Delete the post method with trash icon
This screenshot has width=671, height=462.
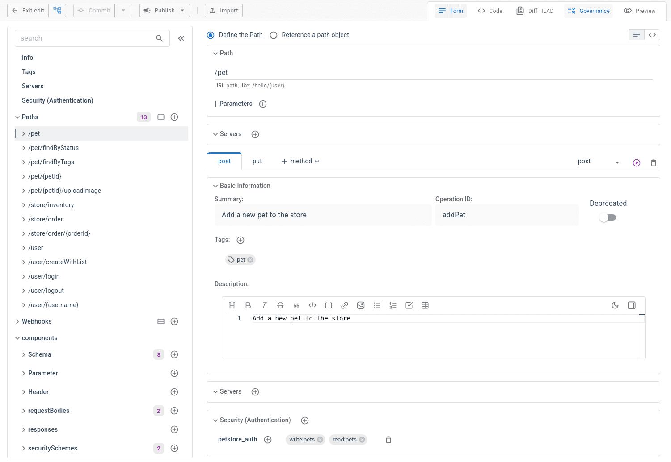pyautogui.click(x=654, y=163)
